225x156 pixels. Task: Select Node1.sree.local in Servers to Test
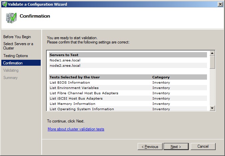pyautogui.click(x=65, y=60)
